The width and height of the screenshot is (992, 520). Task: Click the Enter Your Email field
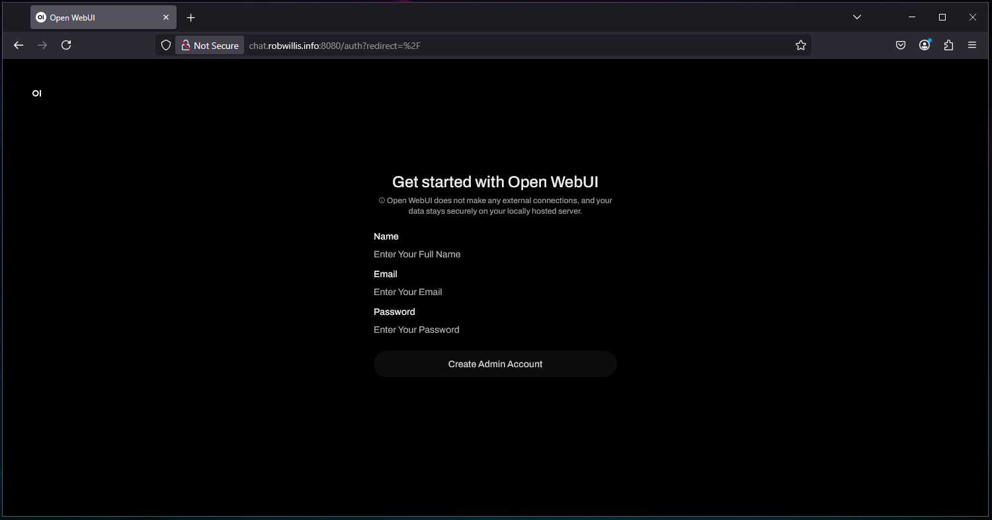(495, 292)
